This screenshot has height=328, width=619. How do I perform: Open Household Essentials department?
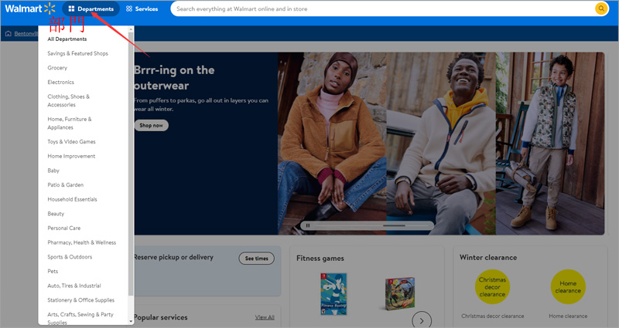click(72, 199)
